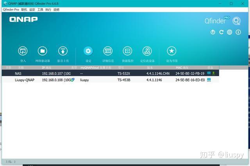The height and width of the screenshot is (166, 250).
Task: Click the app icon in the title bar
Action: click(x=5, y=4)
